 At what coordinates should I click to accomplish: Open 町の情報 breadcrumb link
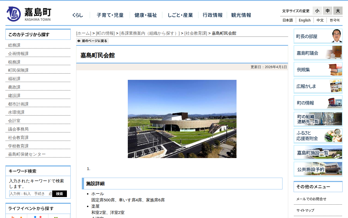pyautogui.click(x=105, y=33)
